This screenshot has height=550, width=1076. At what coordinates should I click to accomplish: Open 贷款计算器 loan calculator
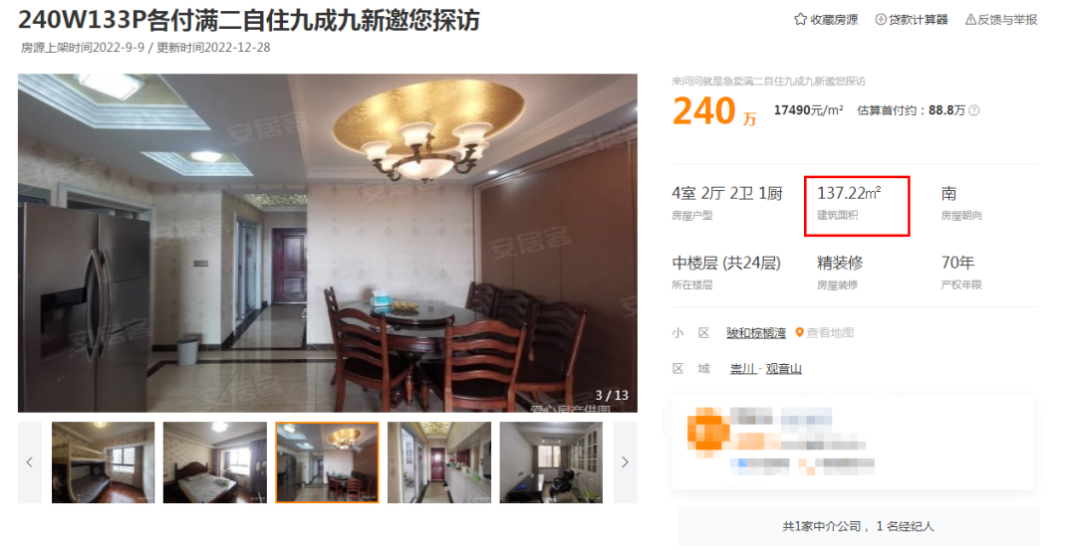click(x=919, y=20)
